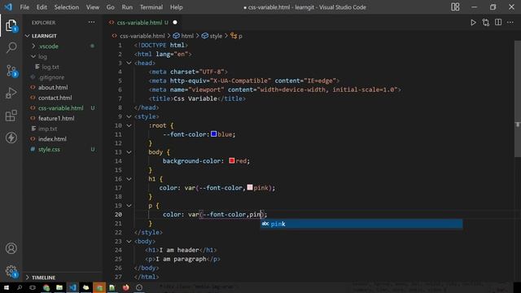Open the View menu

tap(92, 7)
